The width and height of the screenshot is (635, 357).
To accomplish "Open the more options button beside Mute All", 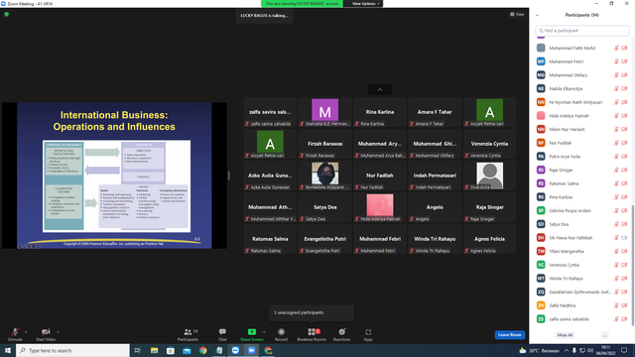I will coord(604,335).
